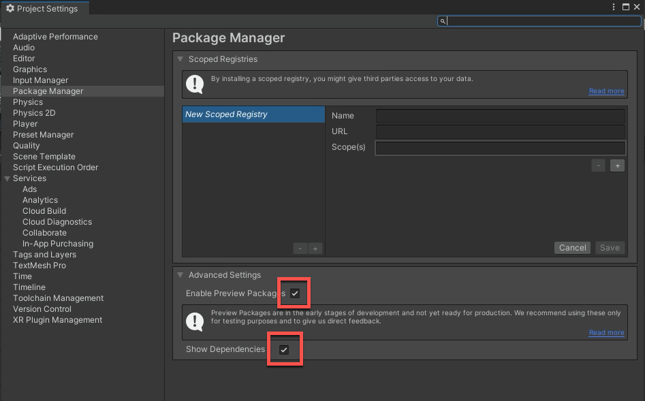Open the three-dot window menu
This screenshot has height=401, width=645.
(x=612, y=6)
